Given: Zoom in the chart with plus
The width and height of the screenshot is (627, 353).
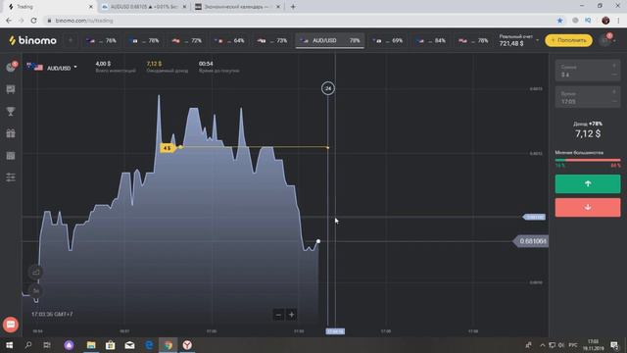Looking at the screenshot, I should (292, 315).
